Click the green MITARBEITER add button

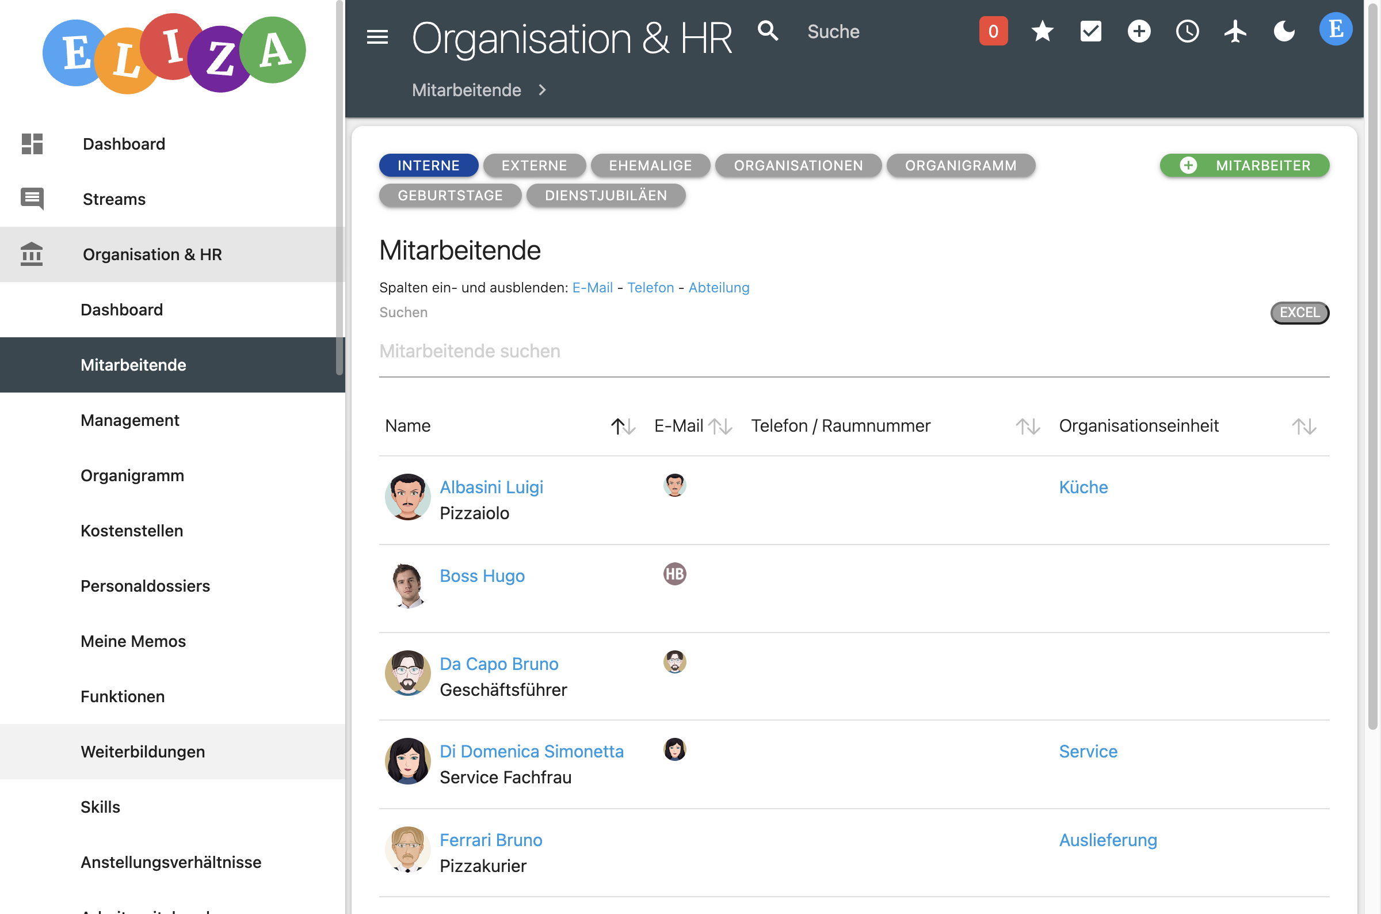[1245, 166]
